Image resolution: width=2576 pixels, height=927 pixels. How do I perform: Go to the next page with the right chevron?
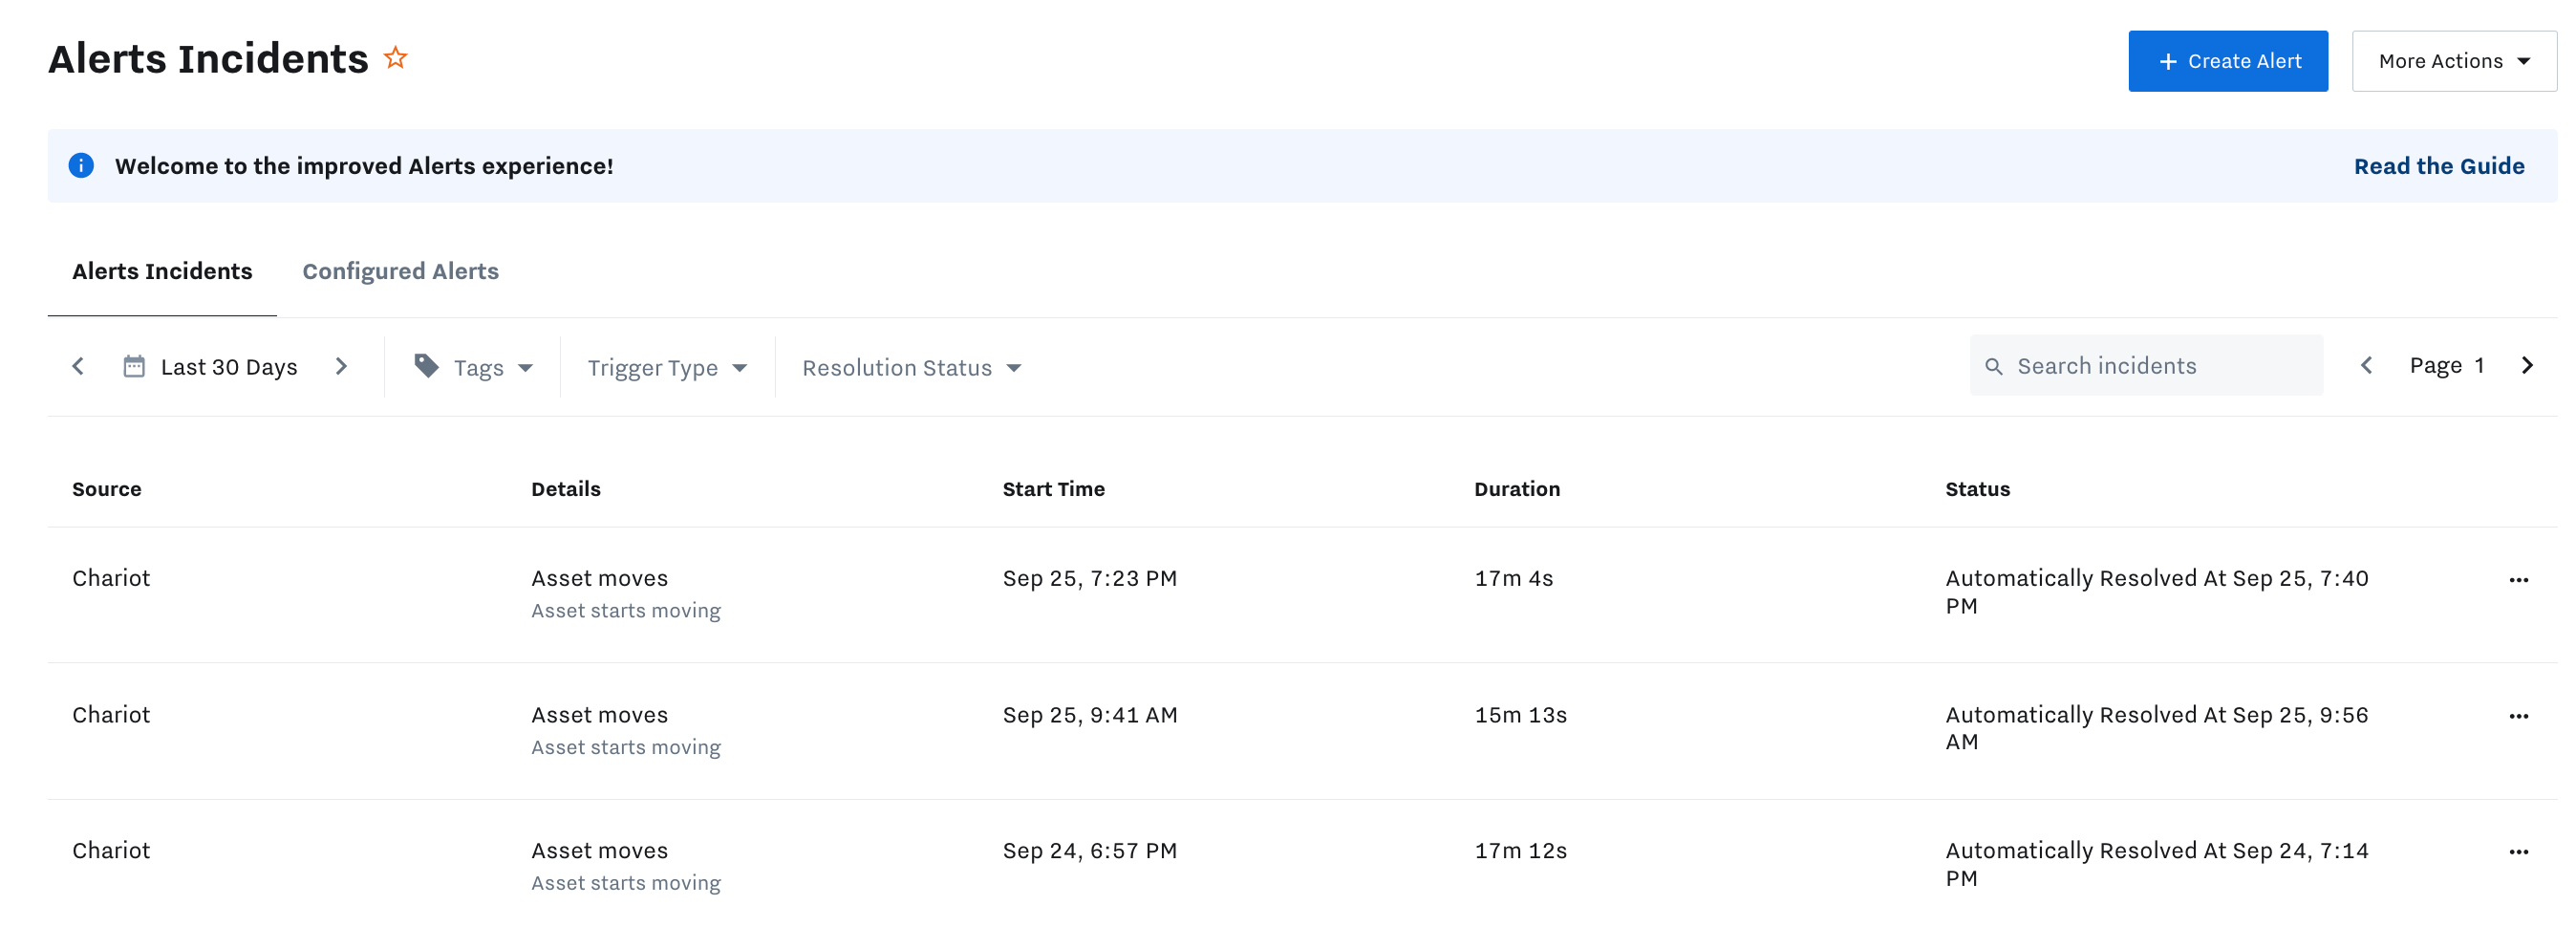coord(2528,365)
